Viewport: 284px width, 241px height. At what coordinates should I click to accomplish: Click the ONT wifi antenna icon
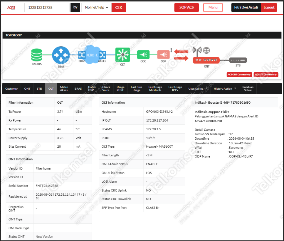click(x=197, y=51)
